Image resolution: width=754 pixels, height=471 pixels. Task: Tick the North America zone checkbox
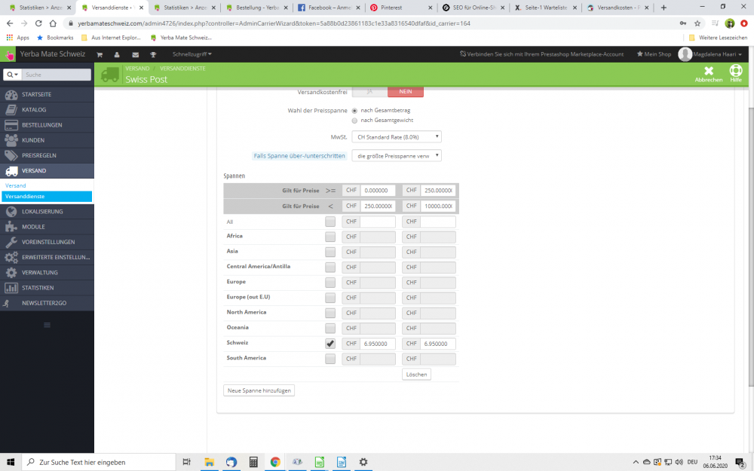[x=330, y=313]
